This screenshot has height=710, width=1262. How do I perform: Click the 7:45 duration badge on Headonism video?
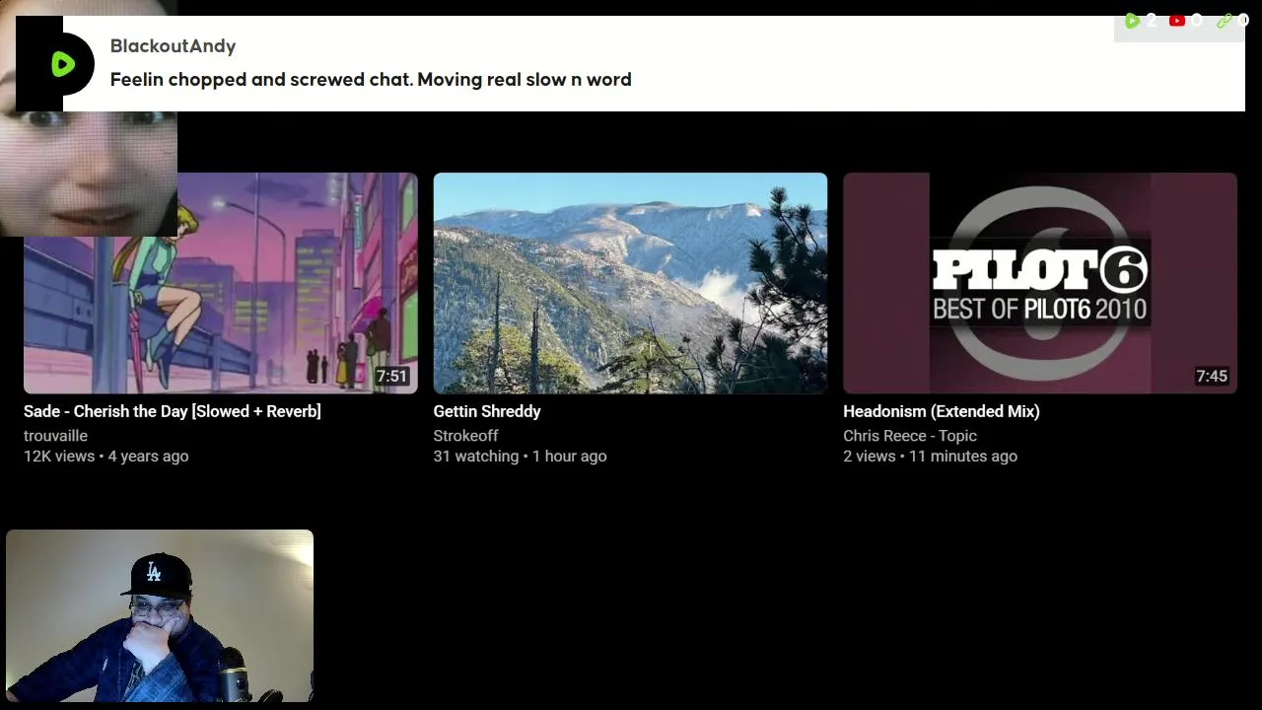1212,376
